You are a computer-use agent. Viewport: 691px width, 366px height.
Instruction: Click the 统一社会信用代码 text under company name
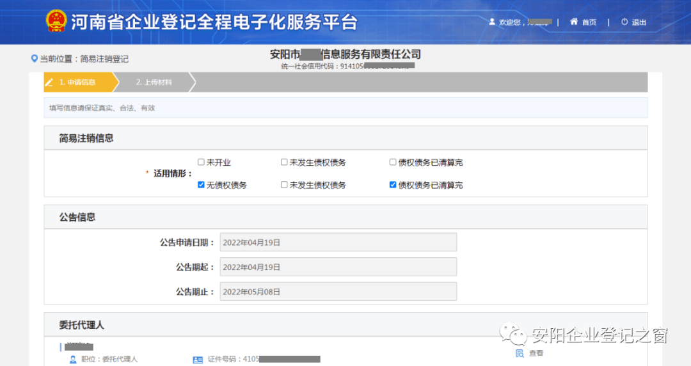pos(348,66)
